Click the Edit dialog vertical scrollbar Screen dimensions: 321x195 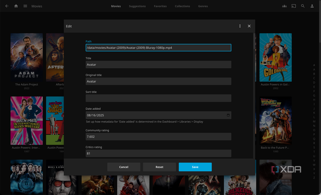254,41
